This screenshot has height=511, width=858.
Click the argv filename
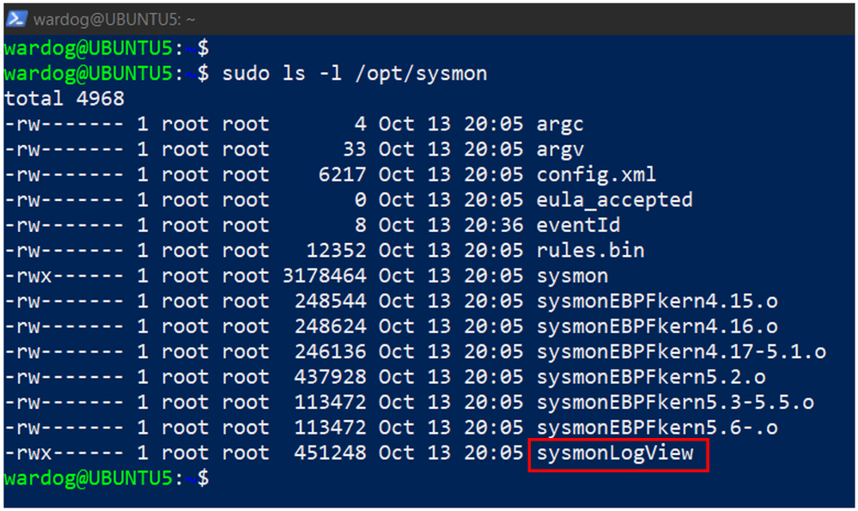pos(560,150)
